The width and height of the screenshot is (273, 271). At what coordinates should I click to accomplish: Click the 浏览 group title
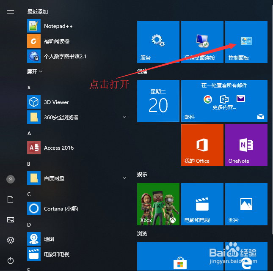[x=142, y=234]
